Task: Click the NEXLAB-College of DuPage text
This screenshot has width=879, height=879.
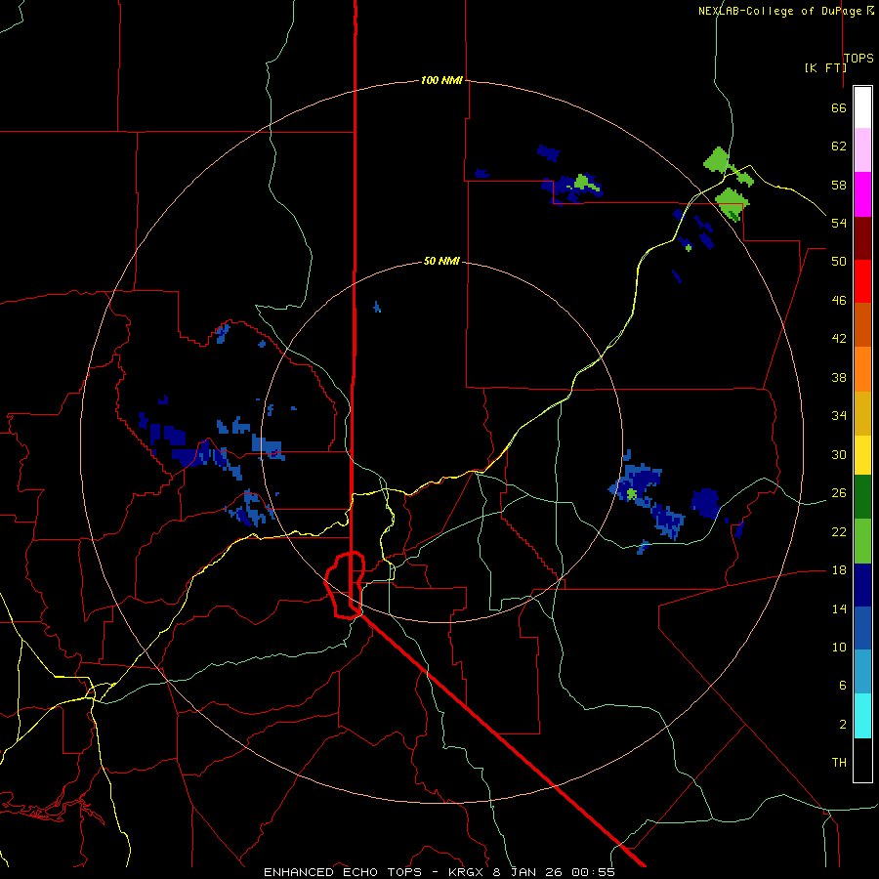Action: [779, 11]
